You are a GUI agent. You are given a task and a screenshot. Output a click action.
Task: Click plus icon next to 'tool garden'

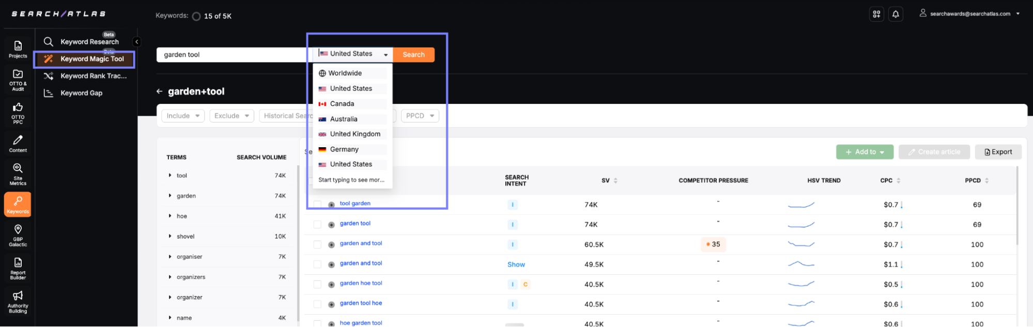[331, 205]
